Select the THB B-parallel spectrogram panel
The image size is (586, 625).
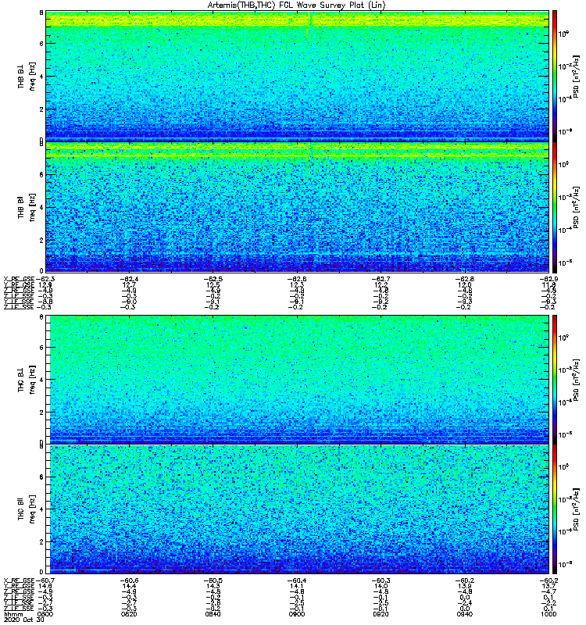click(298, 207)
